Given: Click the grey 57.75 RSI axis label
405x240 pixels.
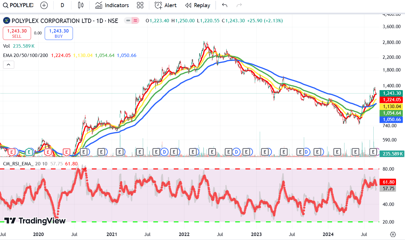Looking at the screenshot, I should coord(388,188).
